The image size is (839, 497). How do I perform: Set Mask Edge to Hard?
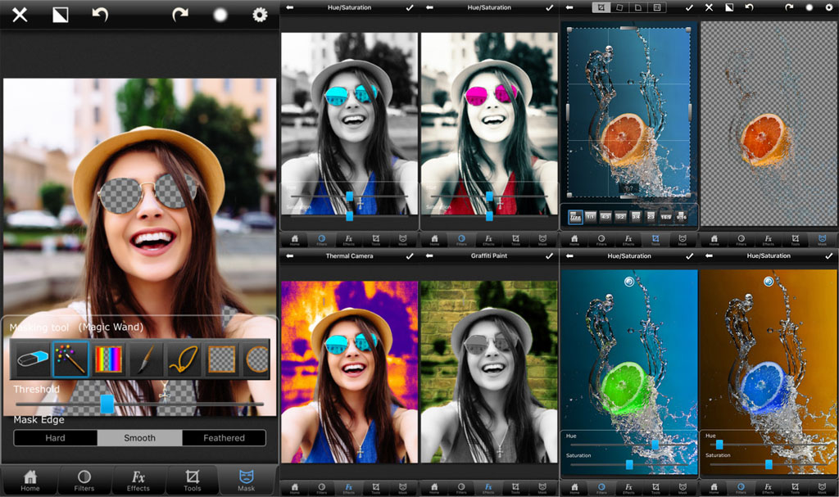(55, 438)
